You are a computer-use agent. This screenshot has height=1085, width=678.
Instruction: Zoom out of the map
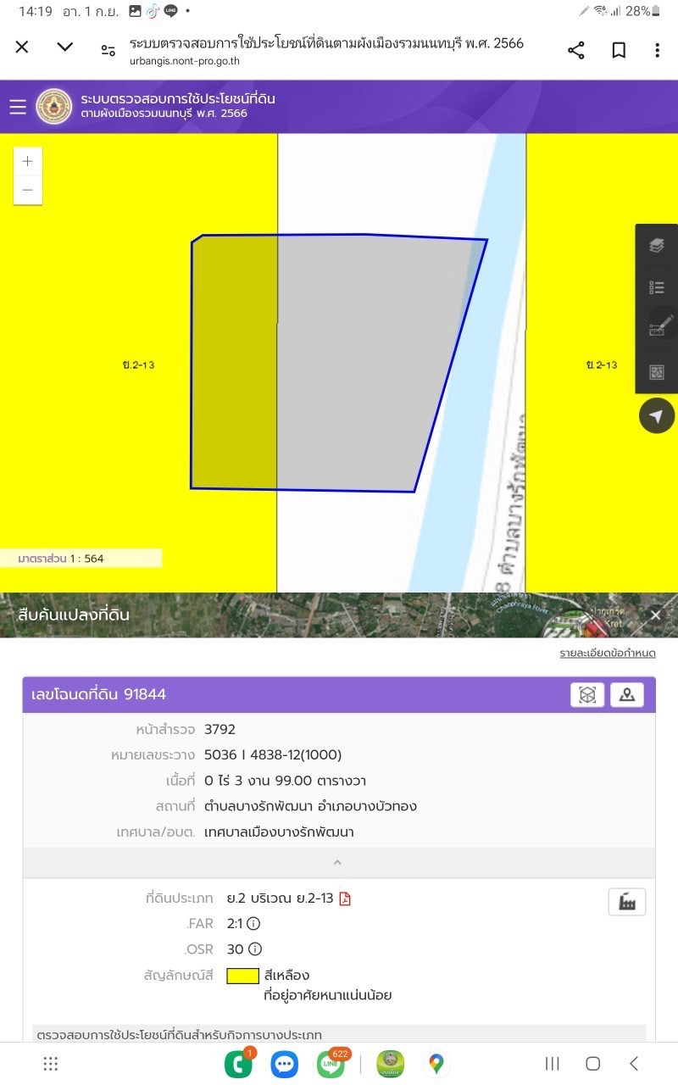(28, 190)
